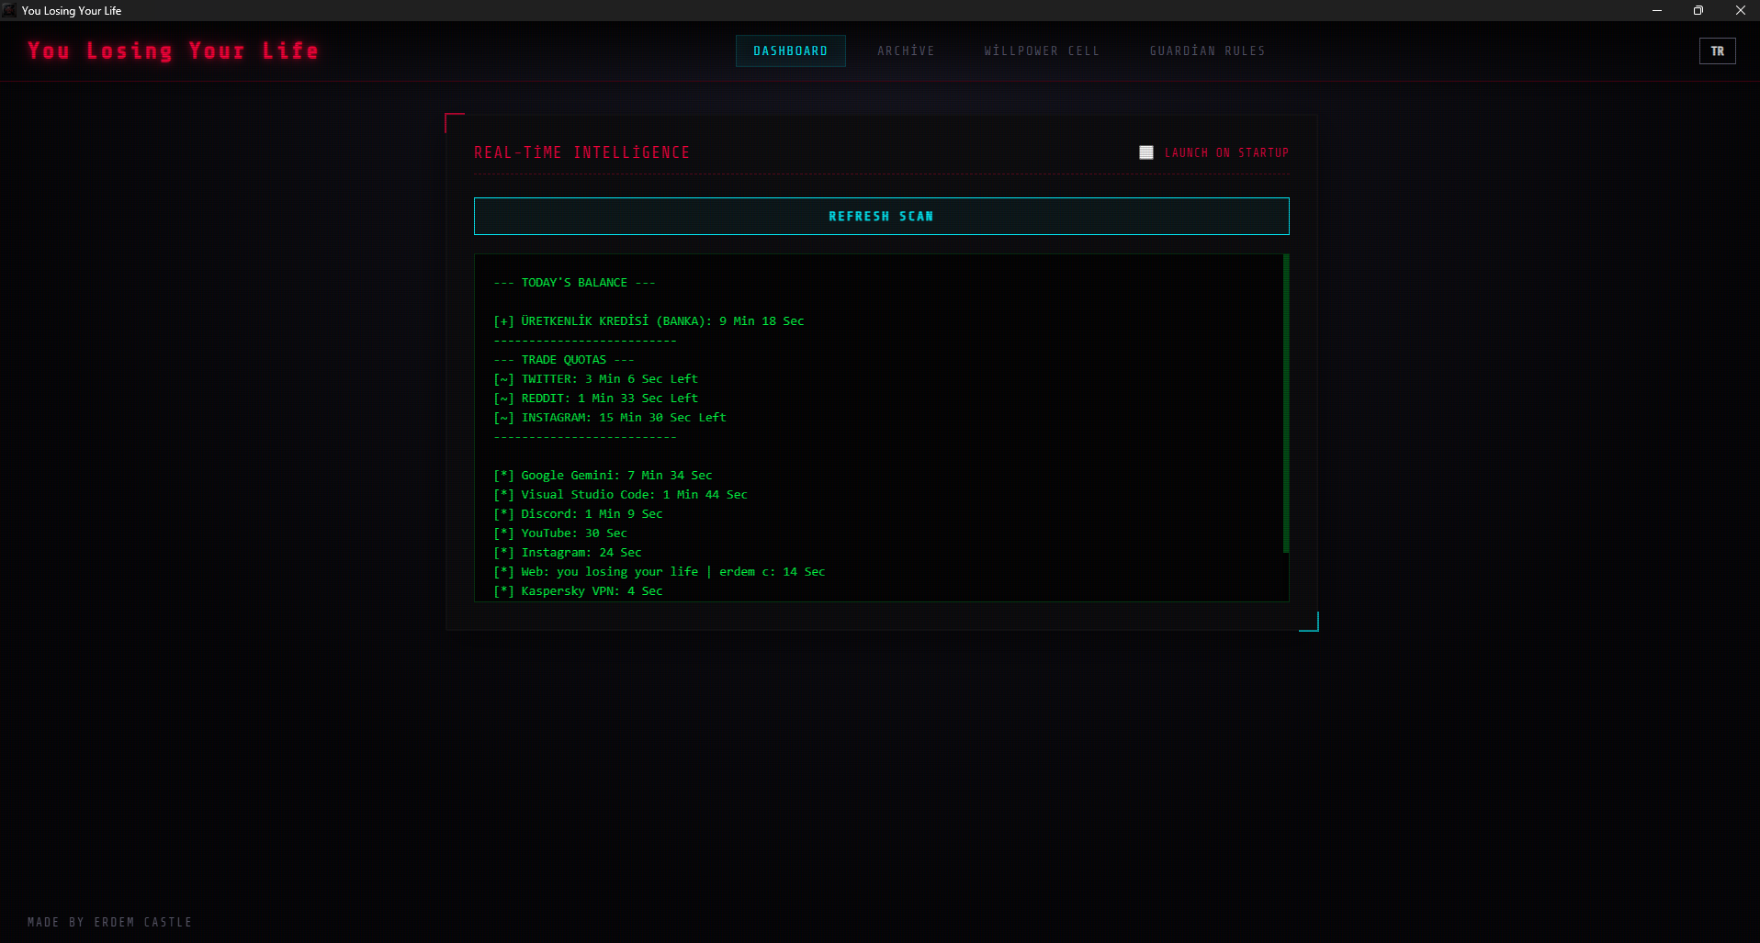Go to the Guardian Rules tab
Screen dimensions: 1760x943
coord(1207,51)
